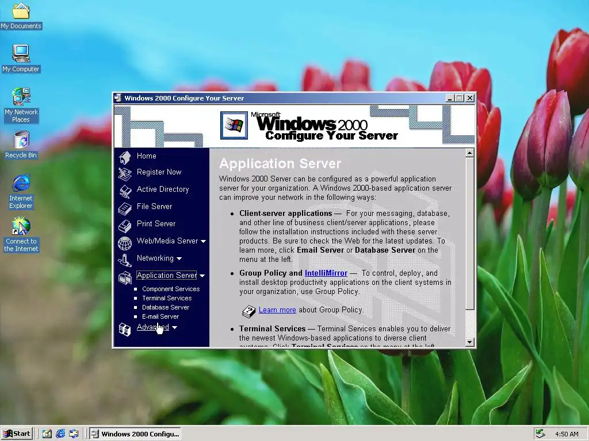Open Networking menu item
This screenshot has height=441, width=589.
[155, 258]
